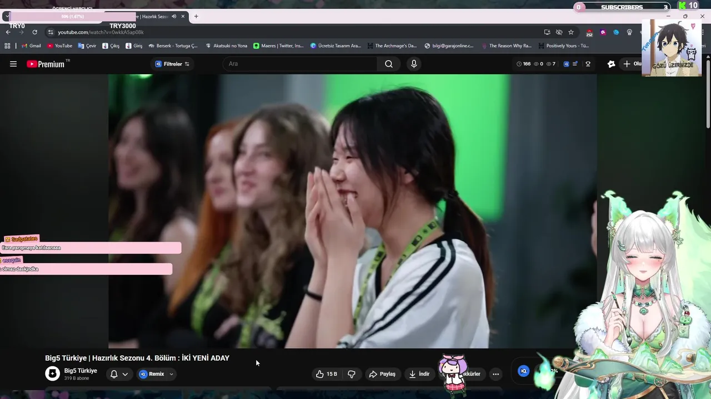Screen dimensions: 711x399
Task: Bookmark this page with the star
Action: pos(571,32)
